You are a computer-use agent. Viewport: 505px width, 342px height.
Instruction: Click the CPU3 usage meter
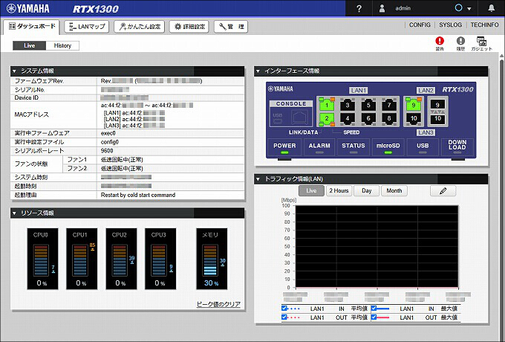tap(160, 259)
